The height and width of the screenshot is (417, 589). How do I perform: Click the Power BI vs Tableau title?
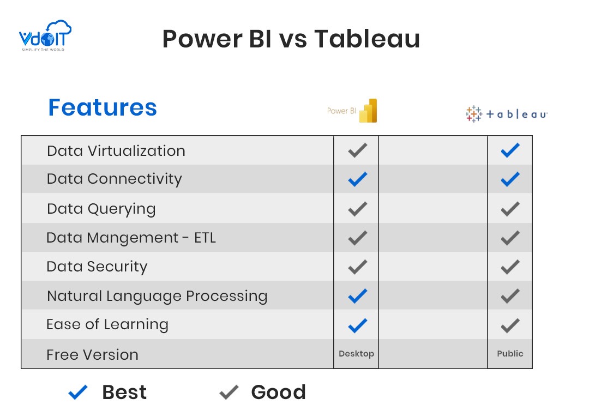tap(291, 39)
